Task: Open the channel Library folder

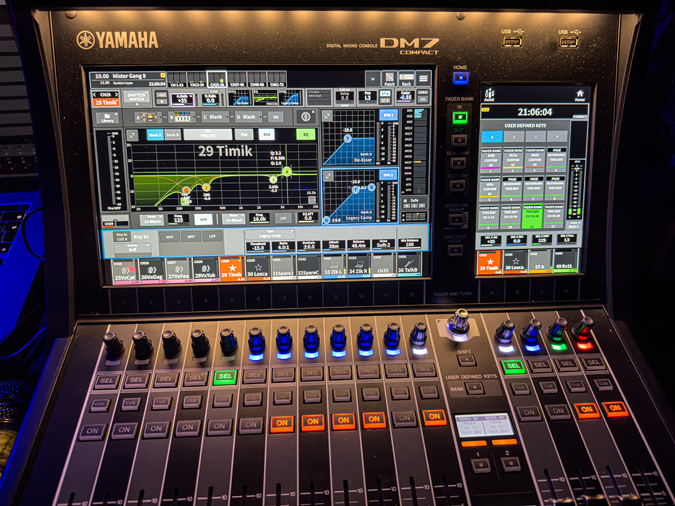Action: pyautogui.click(x=107, y=117)
